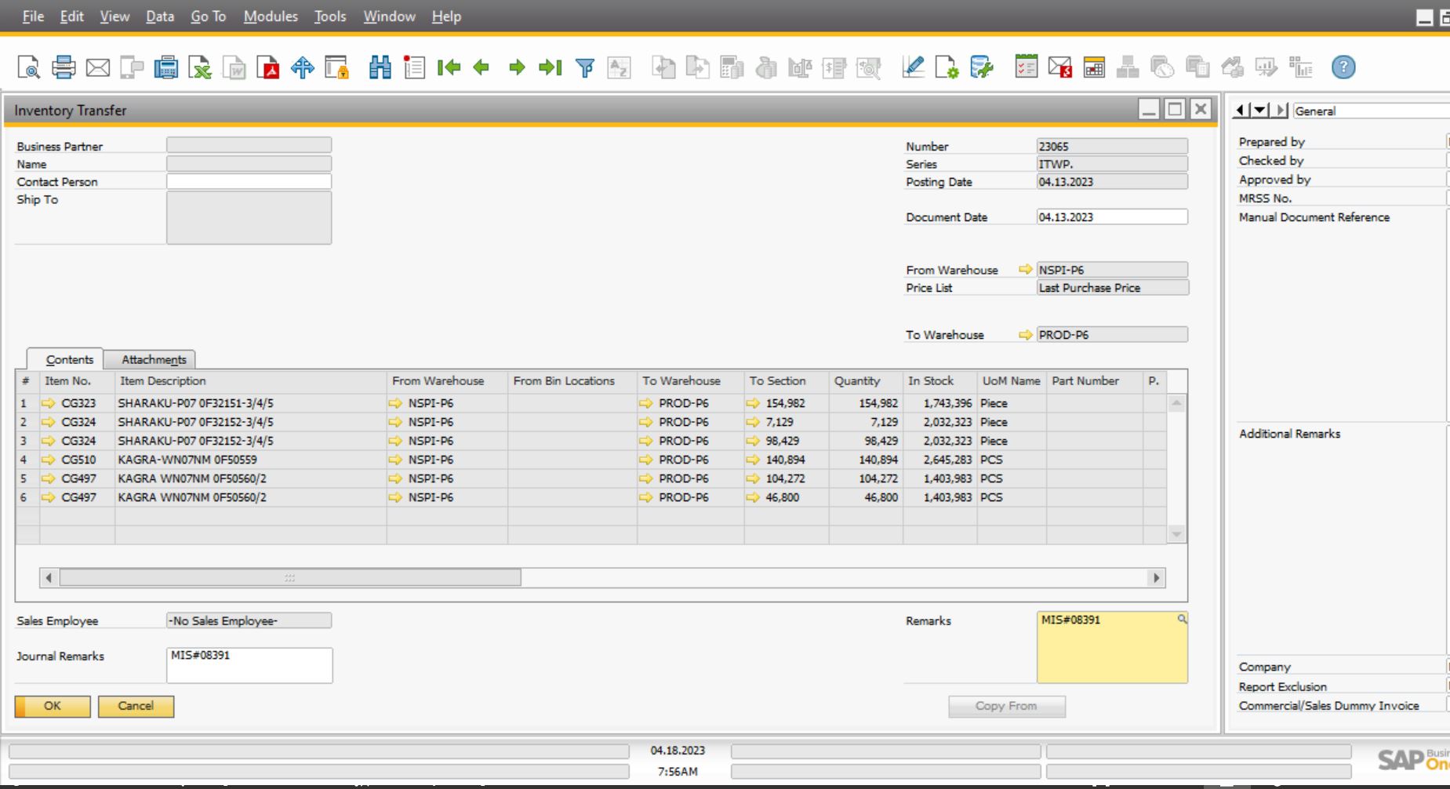Click the envelope with red badge icon

click(x=1060, y=67)
